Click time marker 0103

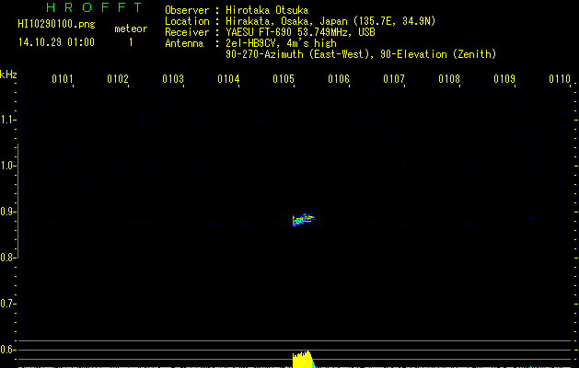coord(173,79)
